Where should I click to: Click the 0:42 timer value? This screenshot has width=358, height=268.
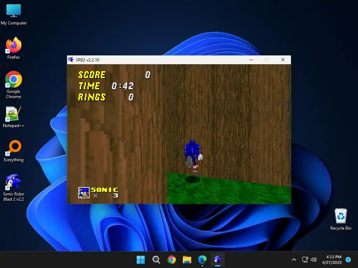pyautogui.click(x=123, y=86)
